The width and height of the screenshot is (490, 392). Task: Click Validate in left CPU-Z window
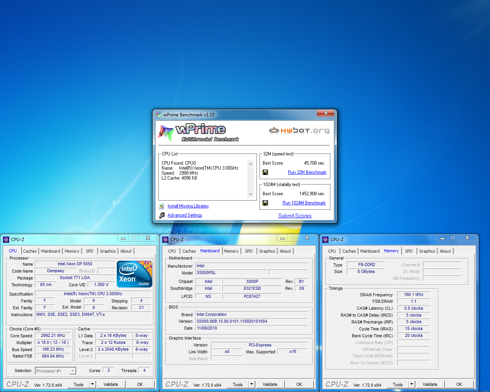111,384
